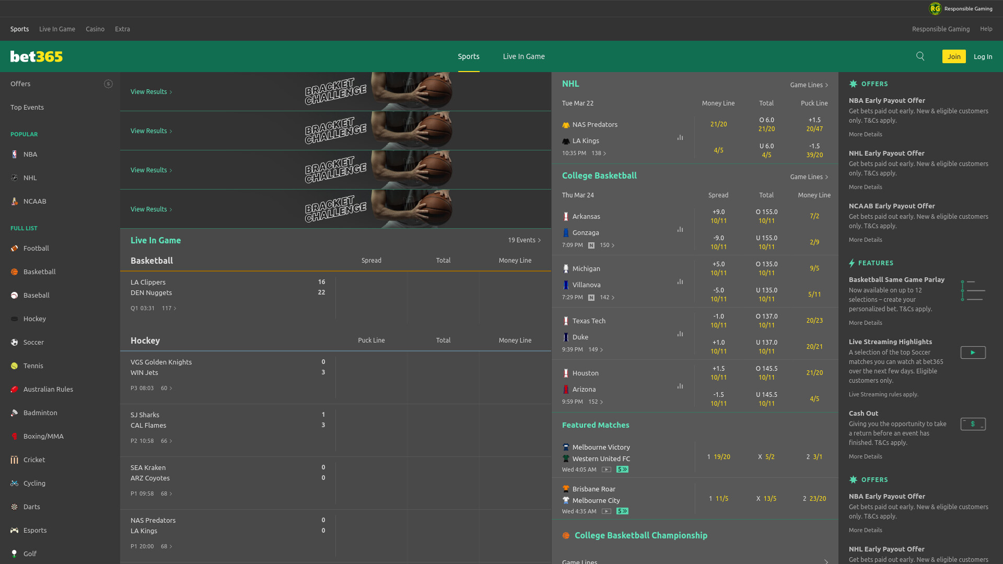
Task: Open More Details under first NBA Early Payout Offer
Action: (x=866, y=134)
